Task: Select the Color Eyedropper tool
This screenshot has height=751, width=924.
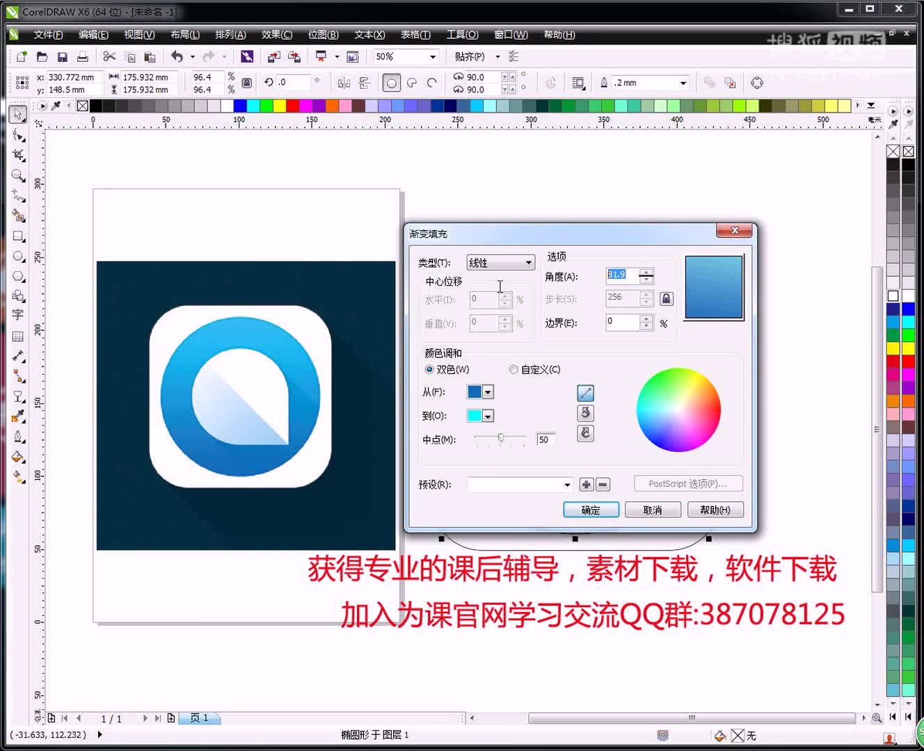Action: [x=18, y=417]
